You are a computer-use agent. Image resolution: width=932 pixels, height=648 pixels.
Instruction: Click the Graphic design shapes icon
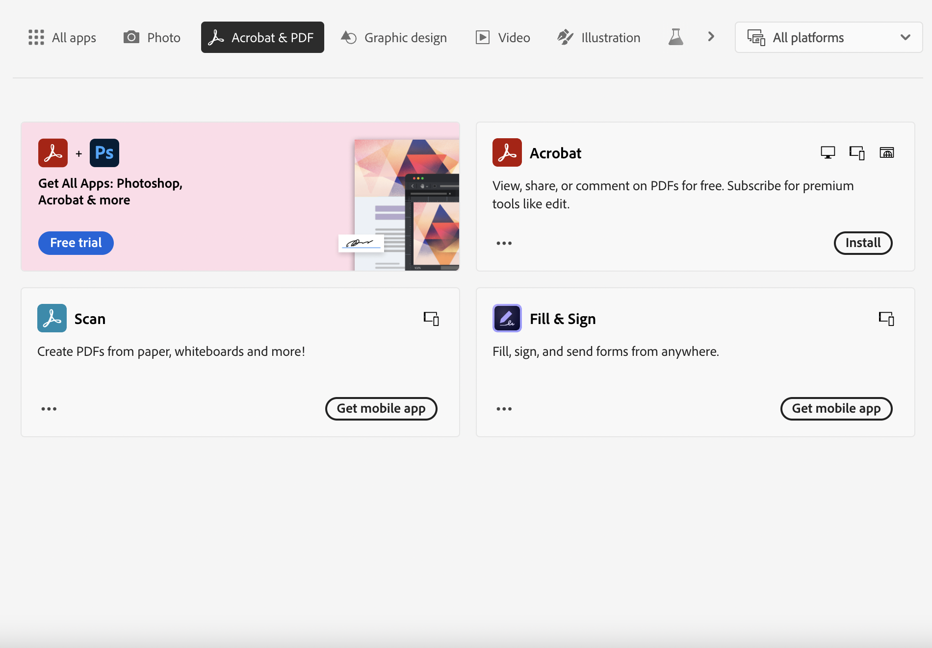pos(349,37)
